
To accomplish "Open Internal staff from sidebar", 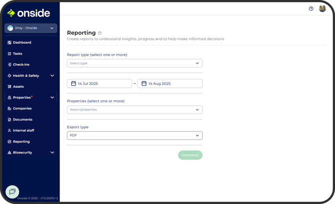I will point(23,131).
